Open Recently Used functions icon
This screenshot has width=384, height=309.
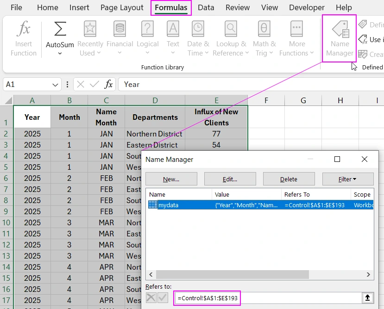click(x=90, y=29)
